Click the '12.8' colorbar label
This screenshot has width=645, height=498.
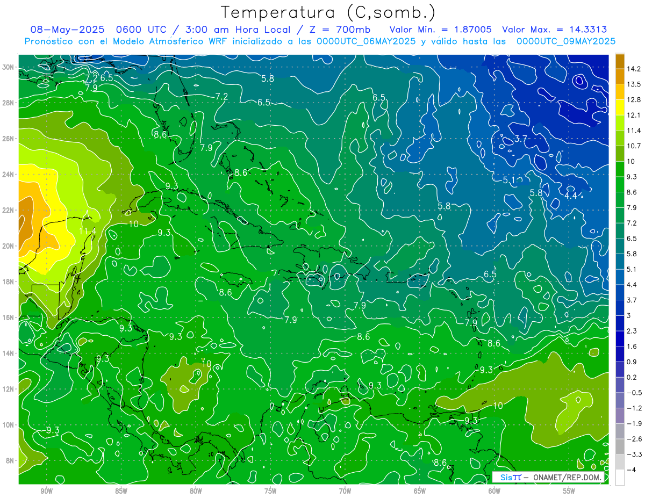pyautogui.click(x=633, y=100)
